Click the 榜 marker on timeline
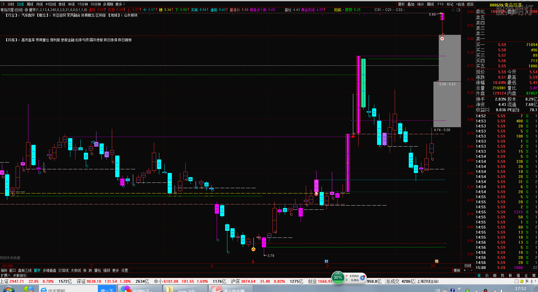 437,261
